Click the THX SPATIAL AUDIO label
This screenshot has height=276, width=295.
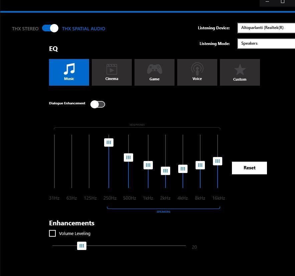coord(83,29)
